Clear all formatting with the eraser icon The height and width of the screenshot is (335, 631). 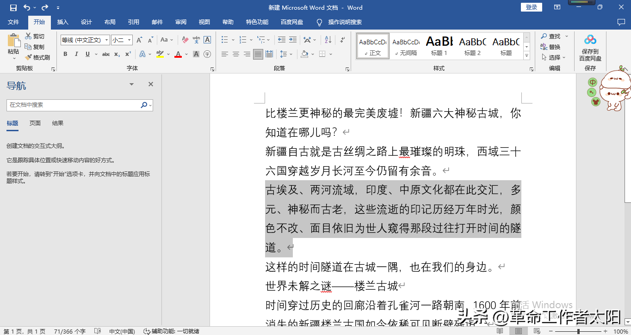[x=185, y=40]
